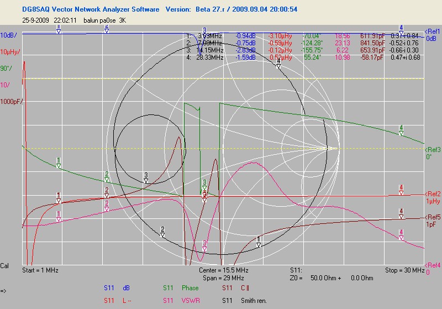Click the 841.50pF capacitance value

(372, 43)
